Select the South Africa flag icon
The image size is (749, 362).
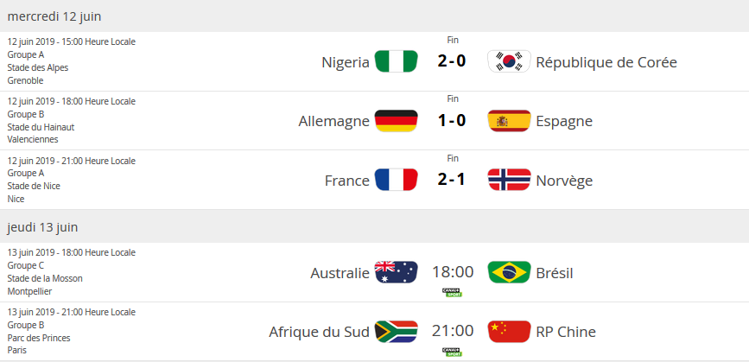(x=397, y=332)
